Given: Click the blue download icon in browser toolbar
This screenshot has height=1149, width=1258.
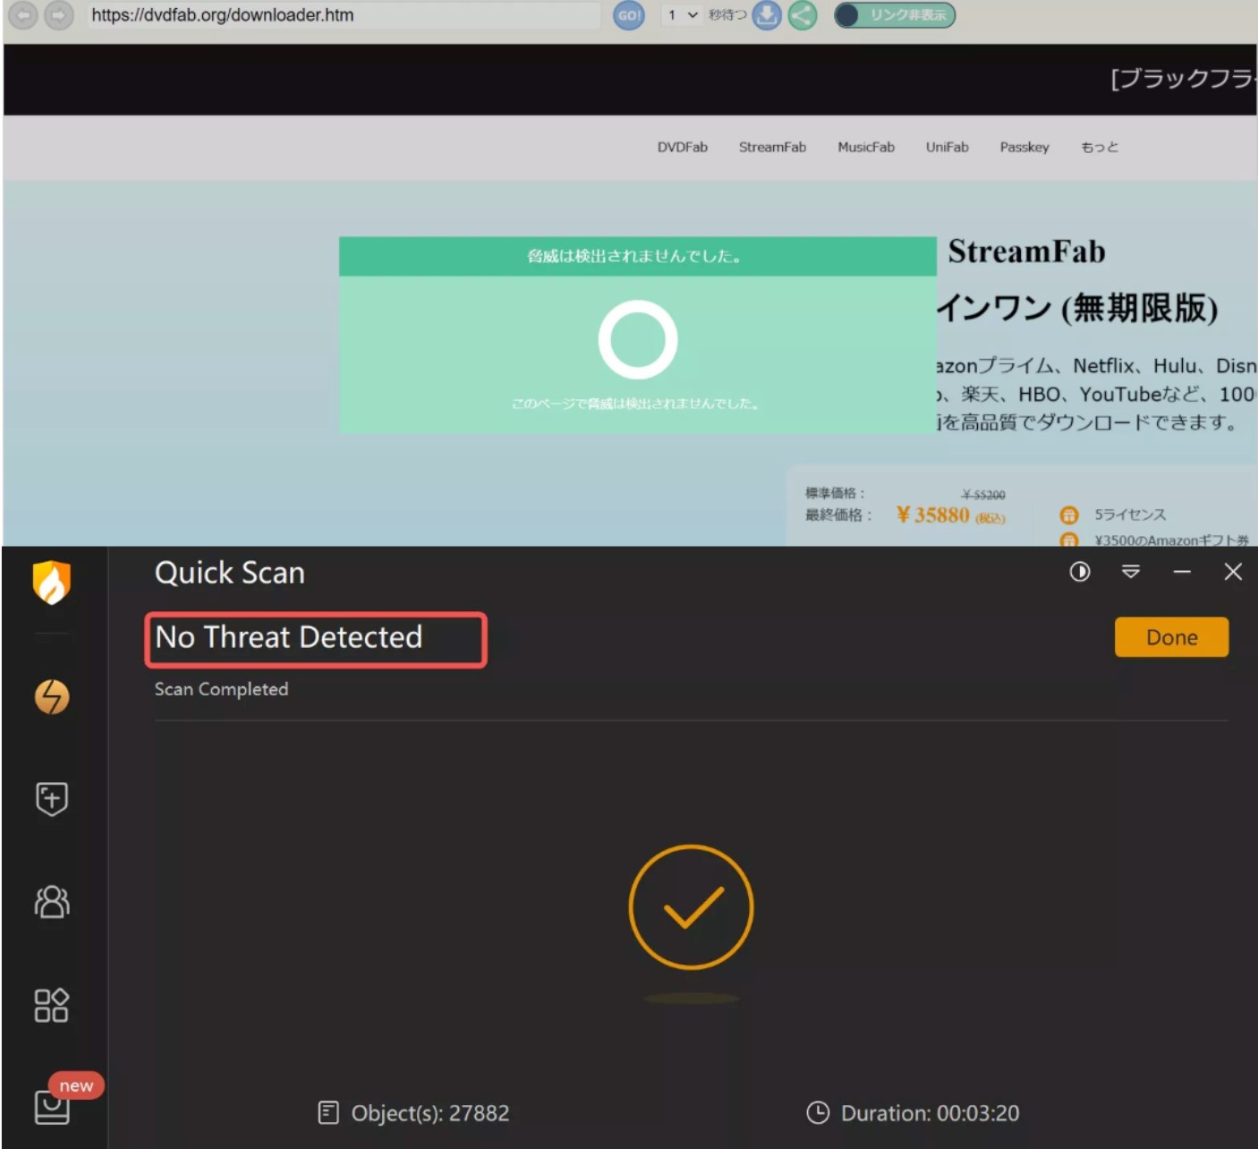Looking at the screenshot, I should pos(765,15).
